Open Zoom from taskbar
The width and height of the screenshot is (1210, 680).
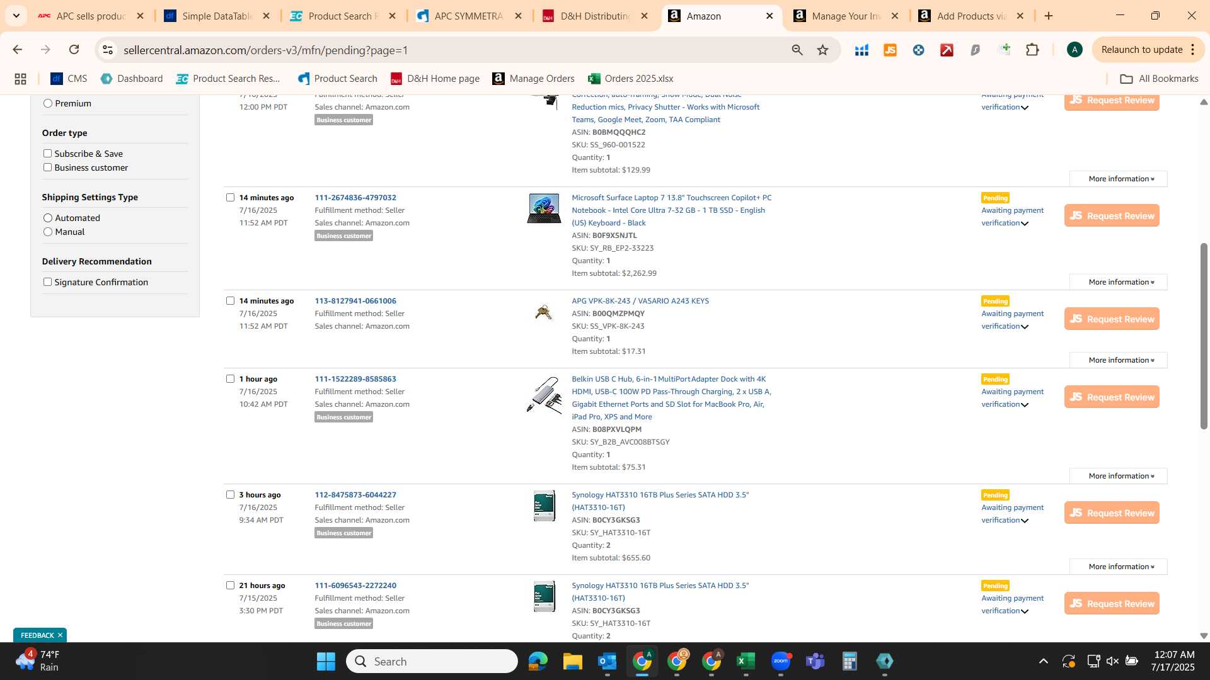781,661
